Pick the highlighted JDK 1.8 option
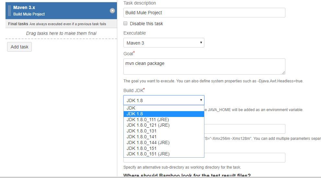Viewport: 321px width, 178px height. (164, 114)
